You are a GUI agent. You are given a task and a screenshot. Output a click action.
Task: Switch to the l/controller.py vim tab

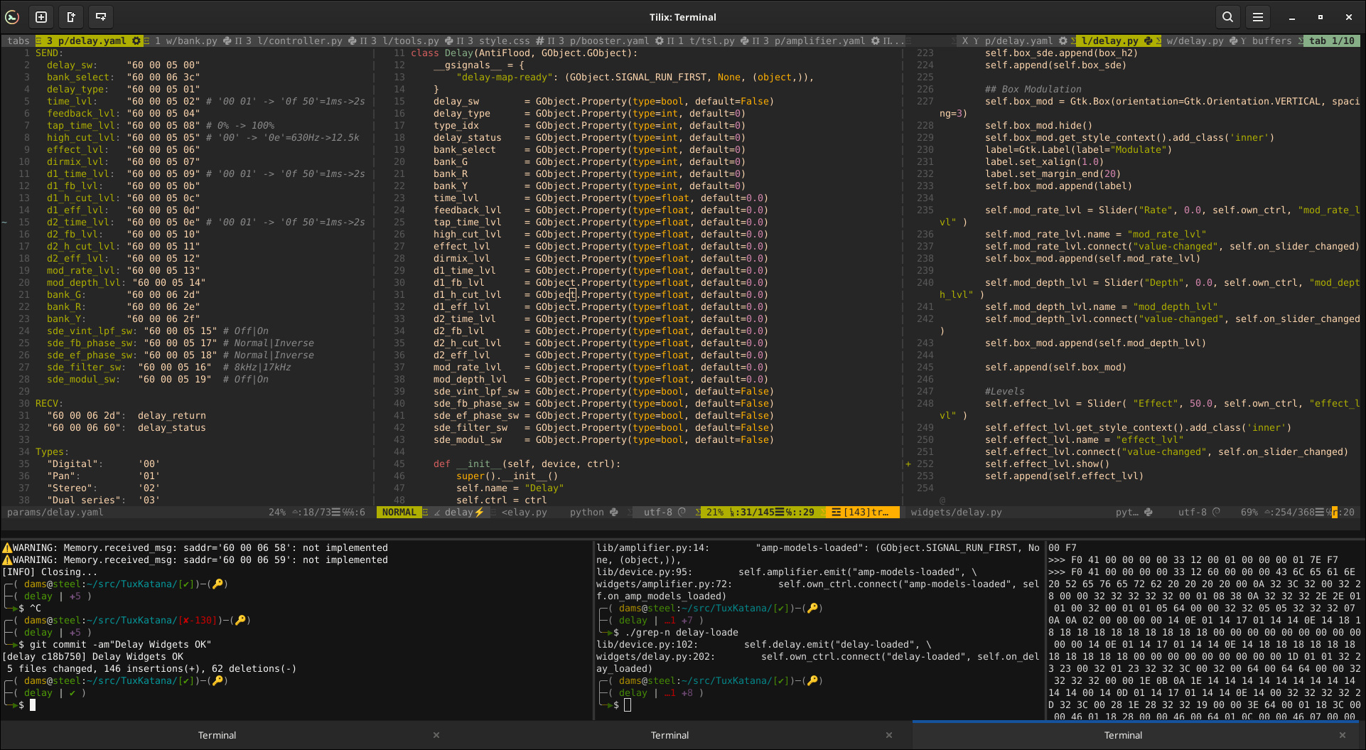click(299, 41)
